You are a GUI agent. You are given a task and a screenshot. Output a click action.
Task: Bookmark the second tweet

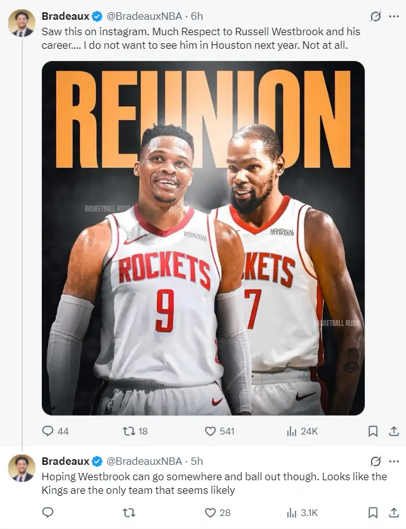[x=373, y=512]
